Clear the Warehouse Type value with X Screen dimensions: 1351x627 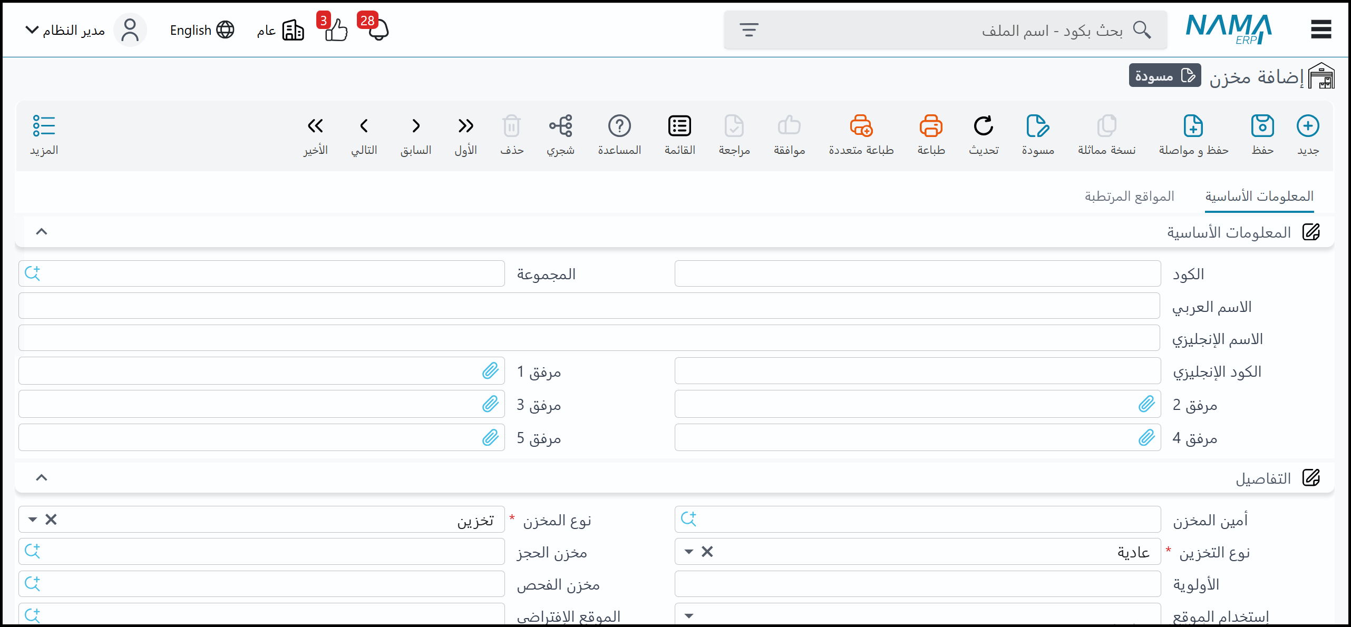click(51, 520)
